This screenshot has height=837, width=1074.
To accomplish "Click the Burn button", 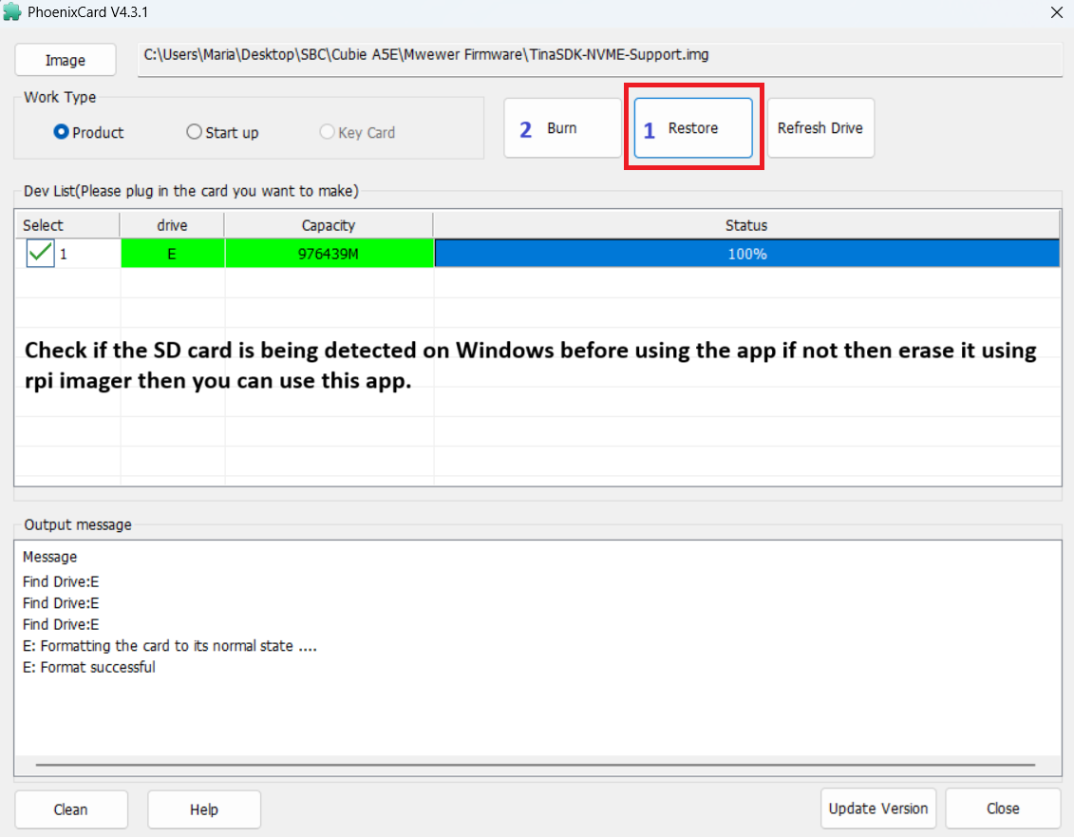I will click(562, 128).
